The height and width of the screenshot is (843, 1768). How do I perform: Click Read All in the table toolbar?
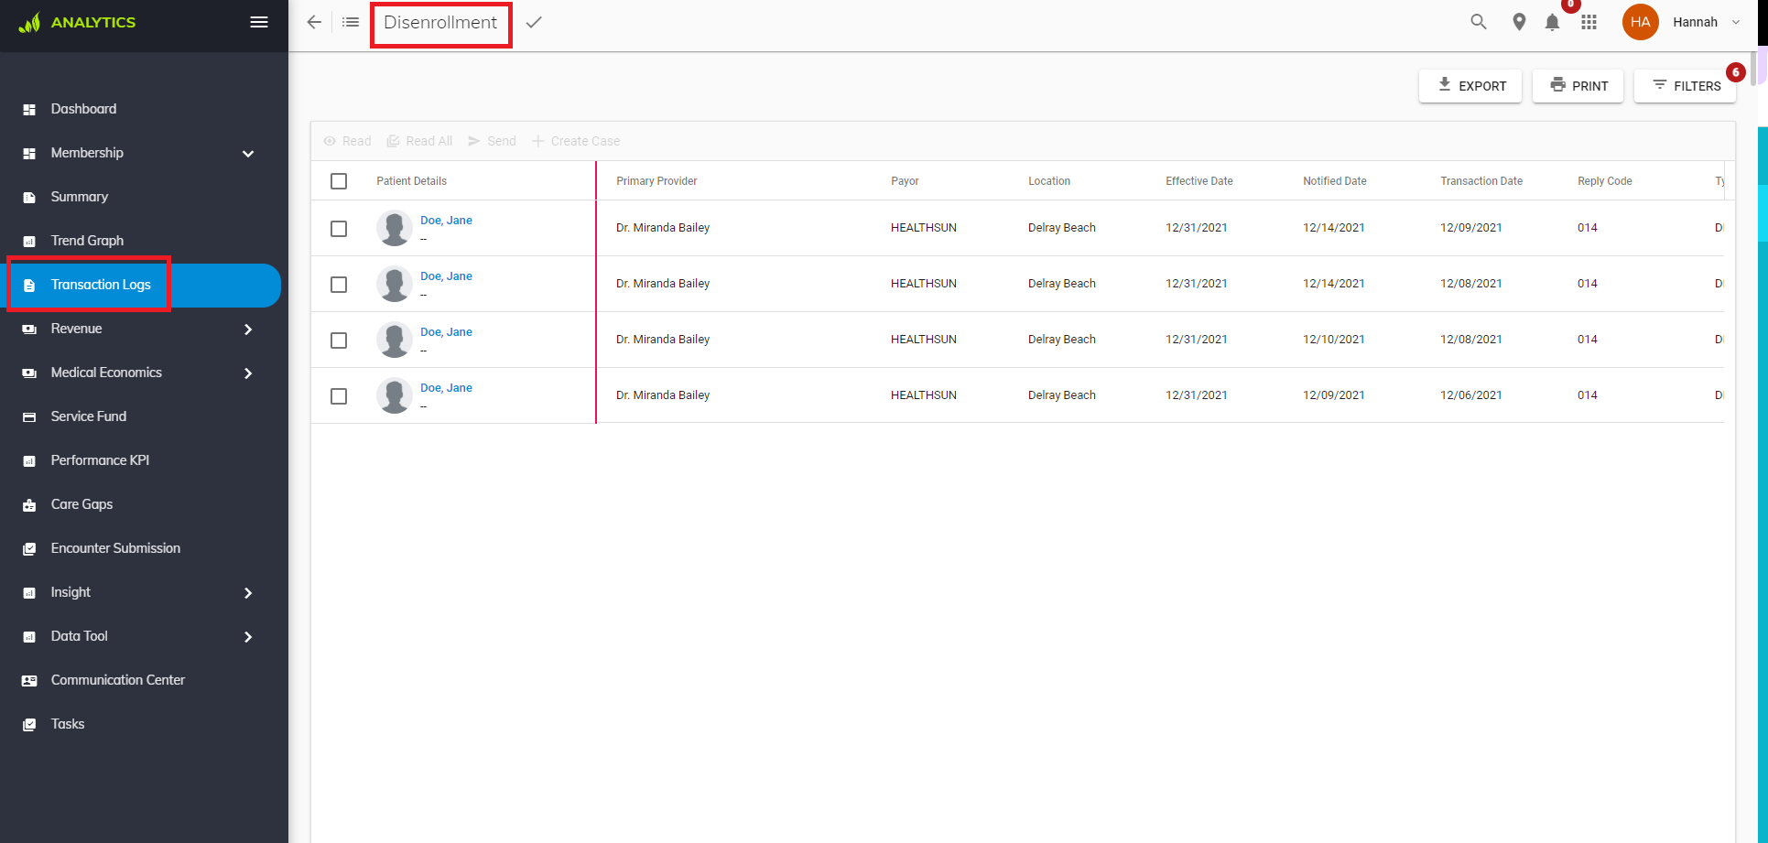[x=419, y=141]
